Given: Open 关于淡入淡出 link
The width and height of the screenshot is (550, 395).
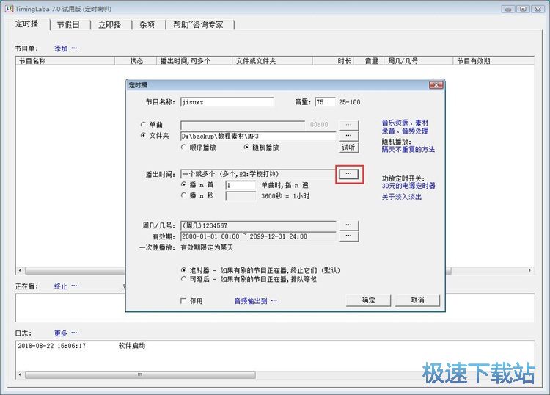Looking at the screenshot, I should [x=402, y=197].
